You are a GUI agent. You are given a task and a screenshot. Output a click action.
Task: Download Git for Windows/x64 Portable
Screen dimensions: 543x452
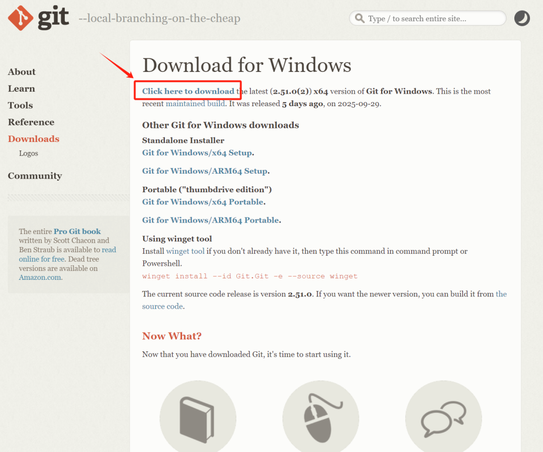203,202
